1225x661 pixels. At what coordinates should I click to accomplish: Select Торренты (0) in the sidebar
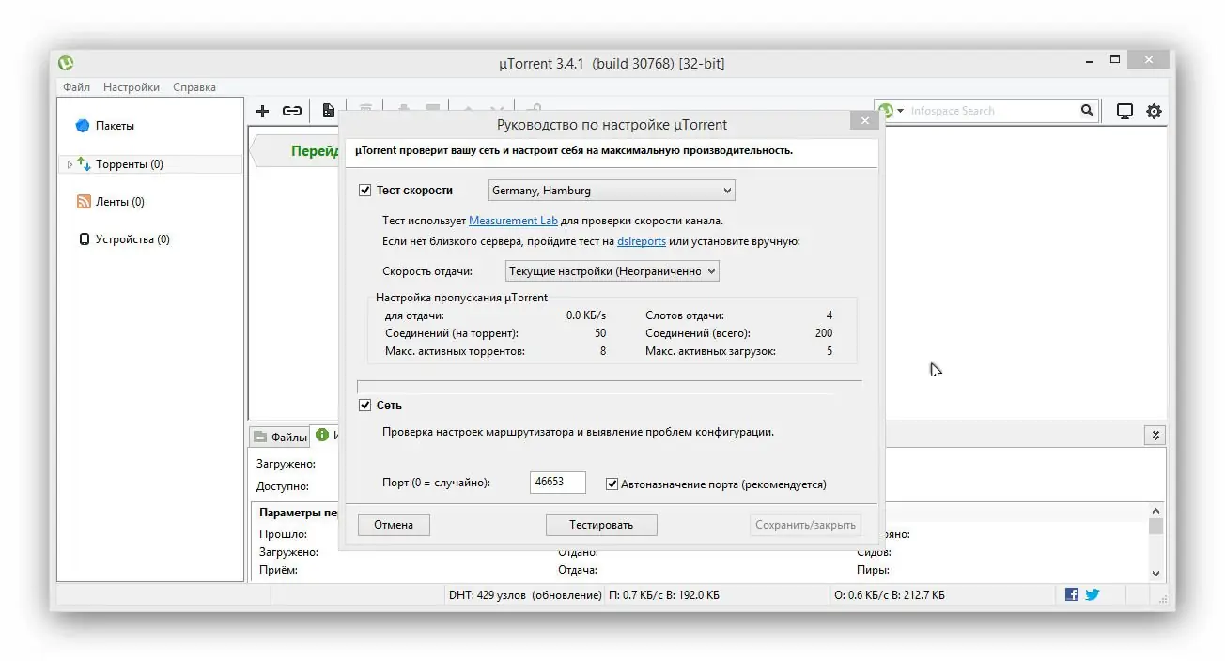pos(130,164)
